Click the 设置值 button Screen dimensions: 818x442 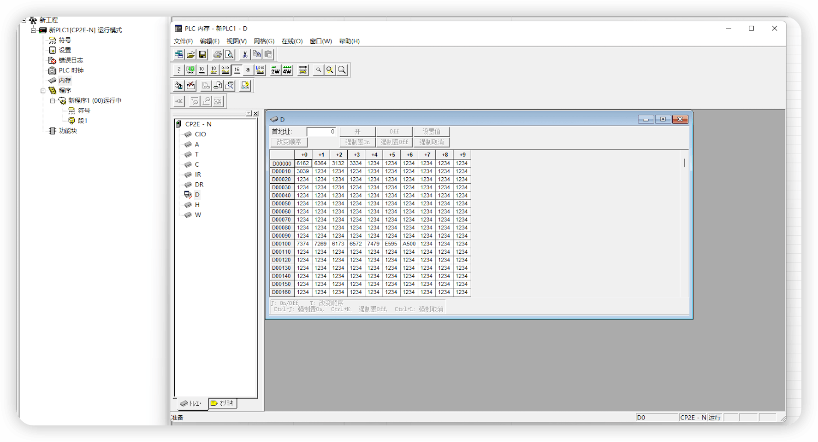click(x=432, y=131)
